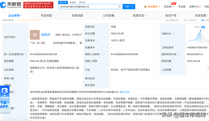Image resolution: width=209 pixels, height=121 pixels.
Task: Open legal representative 胡晓庆 profile
Action: pos(46,35)
